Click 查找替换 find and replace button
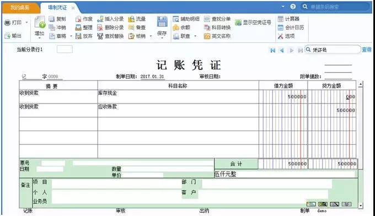This screenshot has width=375, height=216. [110, 36]
